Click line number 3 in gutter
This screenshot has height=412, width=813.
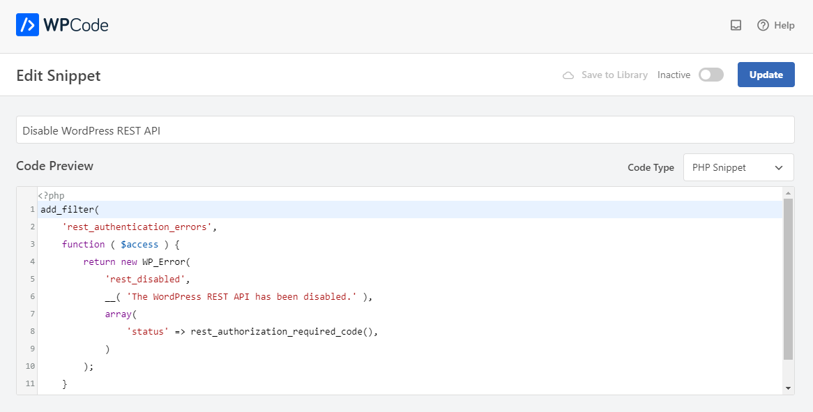click(x=33, y=244)
